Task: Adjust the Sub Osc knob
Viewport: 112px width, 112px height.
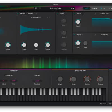Action: click(x=64, y=45)
